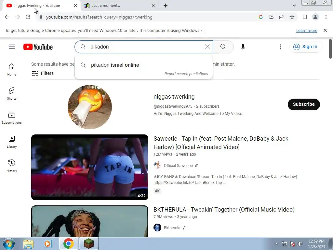Click the taskbar clock and date
This screenshot has width=333, height=250.
(316, 244)
